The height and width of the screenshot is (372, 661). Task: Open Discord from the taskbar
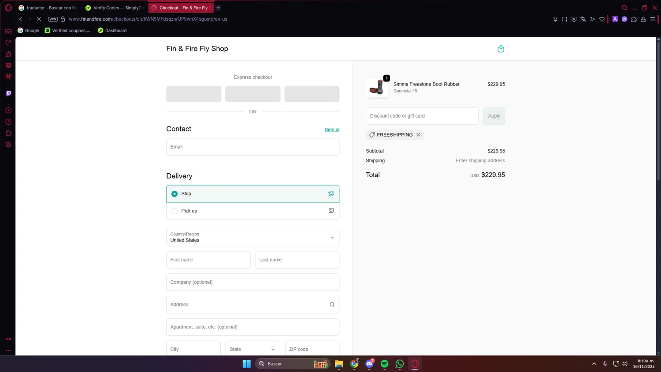[369, 364]
